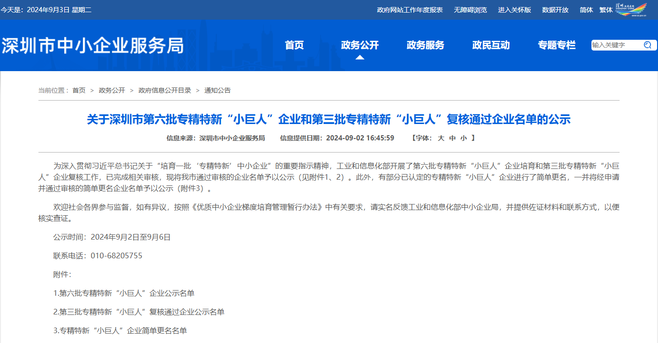Open the 政务服务 navigation menu

point(425,45)
